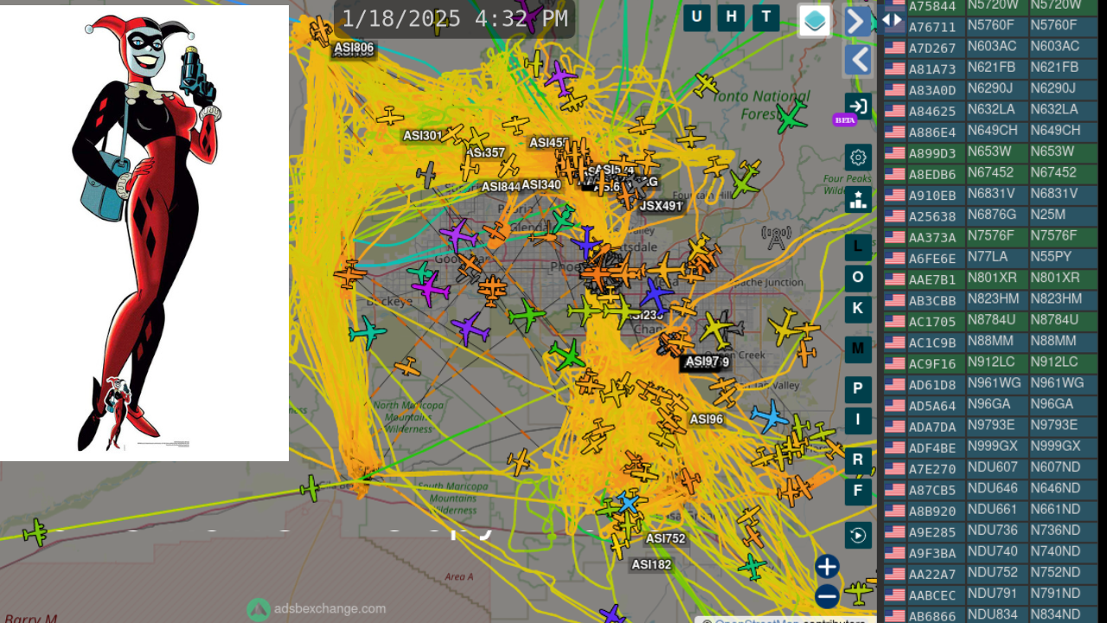
Task: Select the blue aircraft right of ASI96
Action: [769, 416]
